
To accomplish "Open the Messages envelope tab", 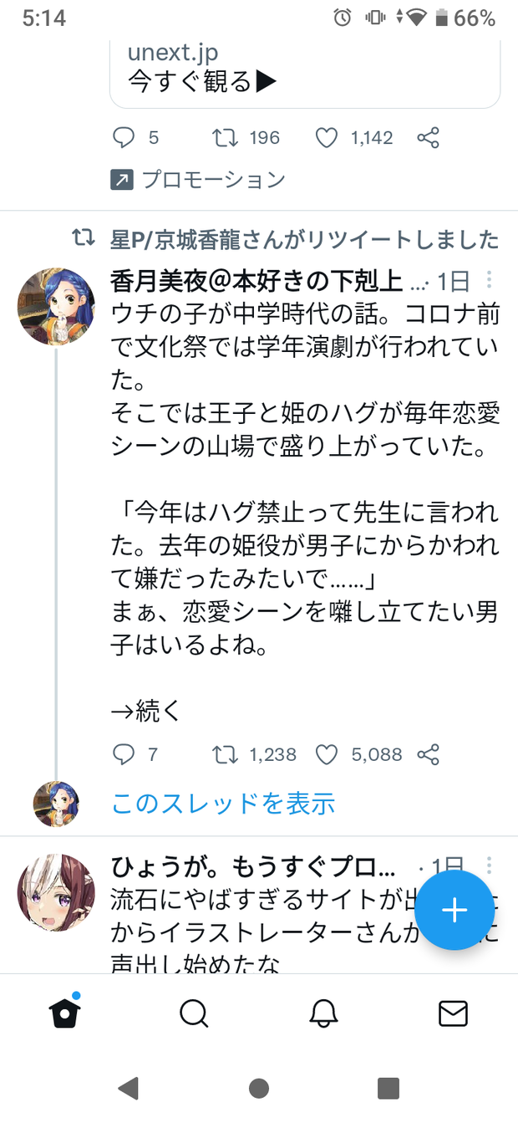I will click(x=453, y=1013).
